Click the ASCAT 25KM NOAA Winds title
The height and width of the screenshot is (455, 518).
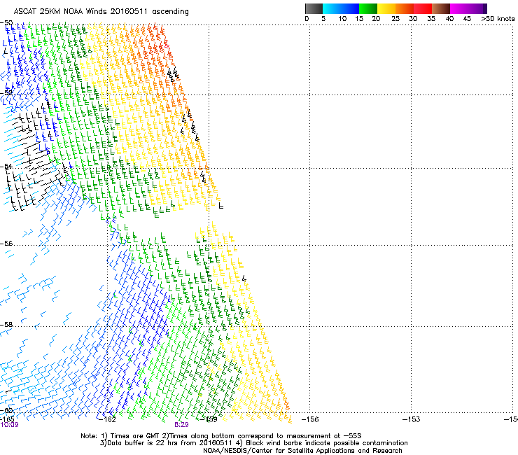tap(101, 12)
